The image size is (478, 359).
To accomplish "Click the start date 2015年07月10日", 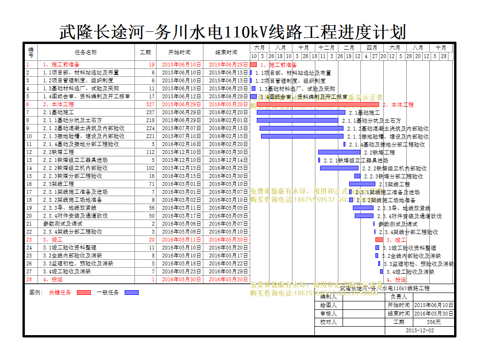I will tap(181, 136).
